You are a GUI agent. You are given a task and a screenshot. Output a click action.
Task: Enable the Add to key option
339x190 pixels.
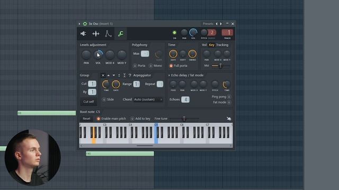[x=132, y=118]
